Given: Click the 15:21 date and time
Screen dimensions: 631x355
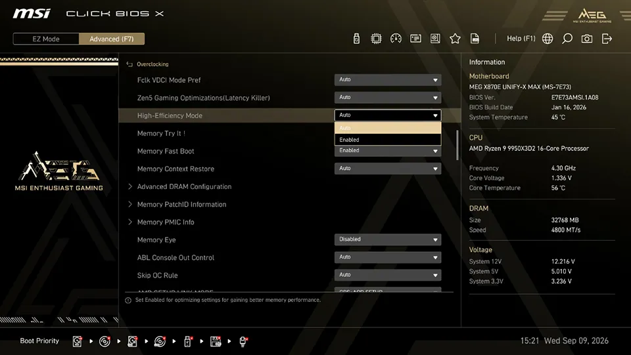Looking at the screenshot, I should [564, 341].
